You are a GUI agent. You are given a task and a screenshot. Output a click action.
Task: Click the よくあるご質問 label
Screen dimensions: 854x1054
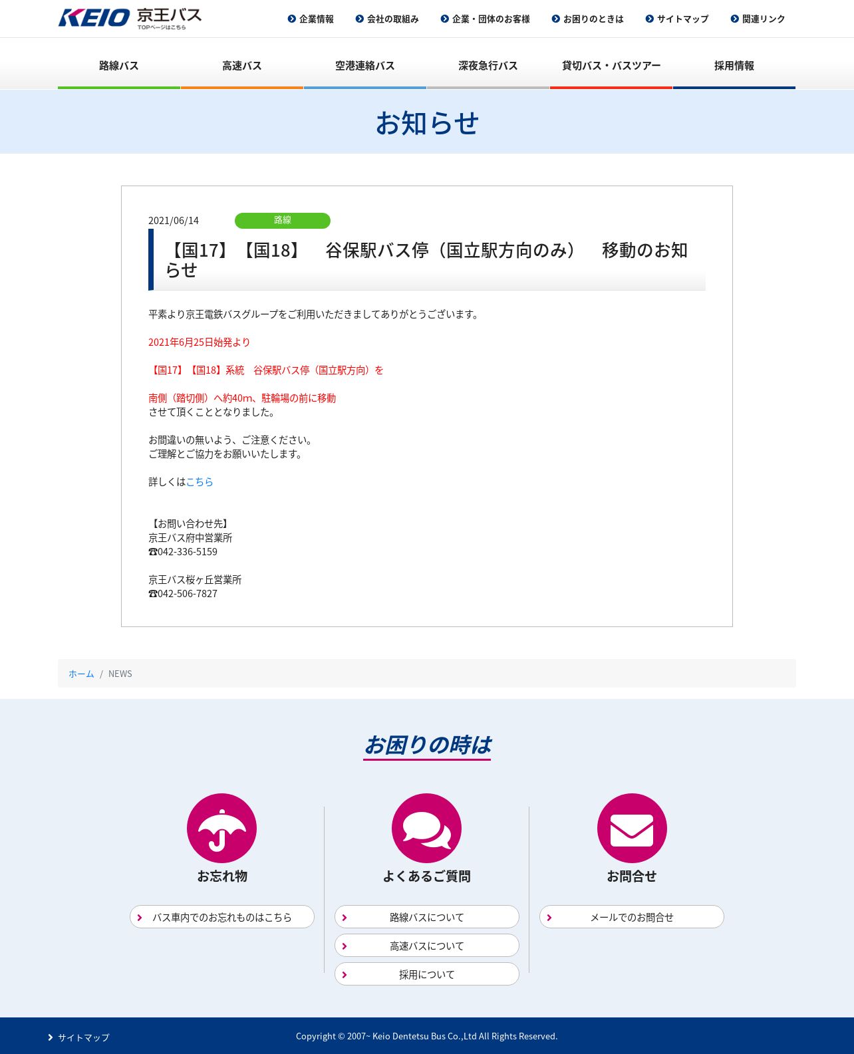pyautogui.click(x=426, y=876)
